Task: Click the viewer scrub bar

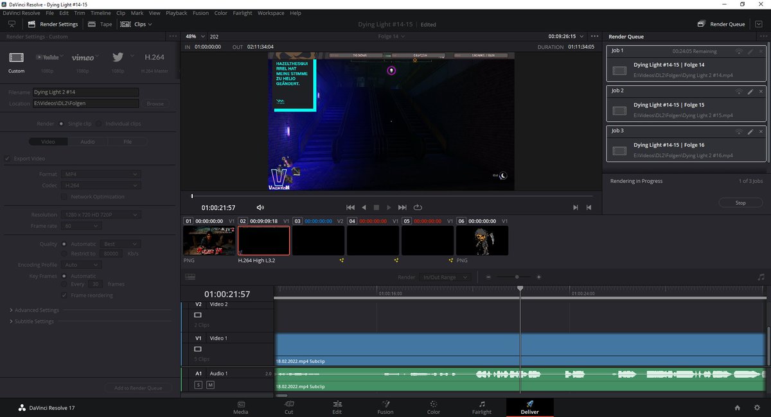Action: pos(392,196)
